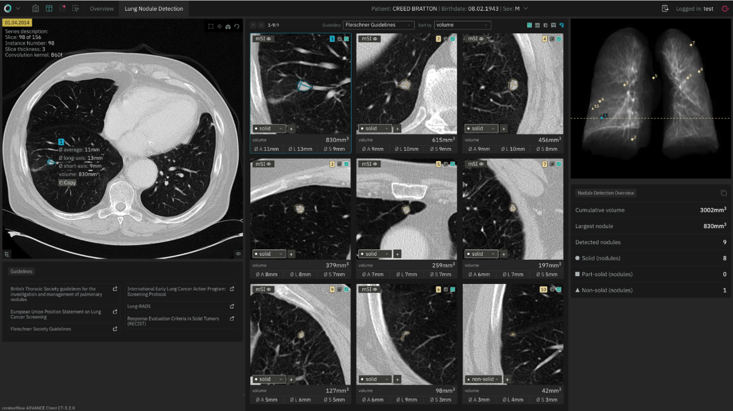The image size is (733, 411).
Task: Open the Sort by volume dropdown
Action: (462, 25)
